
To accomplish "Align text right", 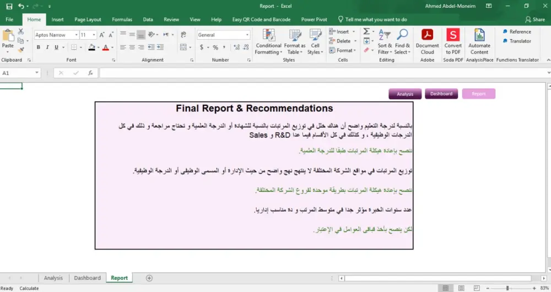I will tap(141, 47).
